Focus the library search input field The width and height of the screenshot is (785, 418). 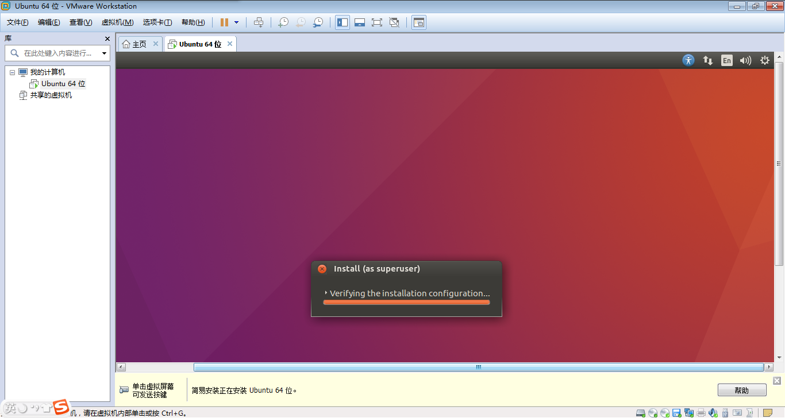[x=57, y=53]
